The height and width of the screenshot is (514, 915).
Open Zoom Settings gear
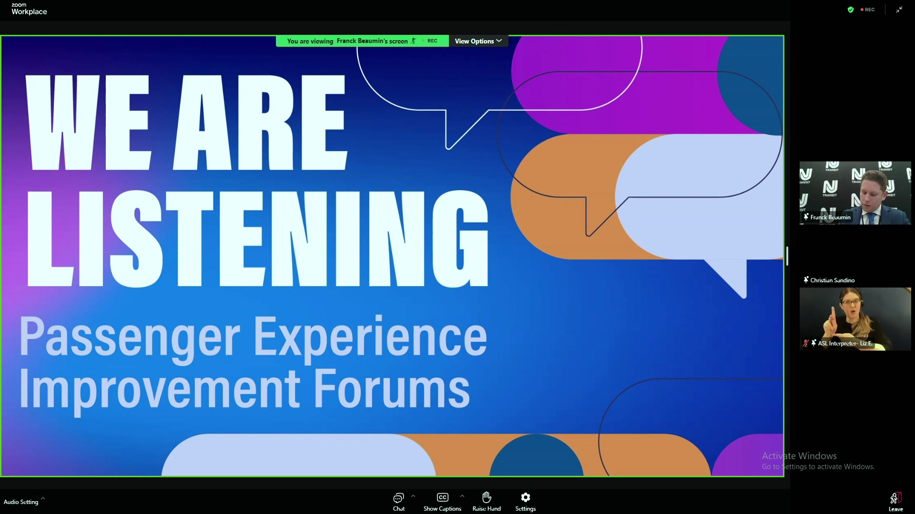[525, 497]
